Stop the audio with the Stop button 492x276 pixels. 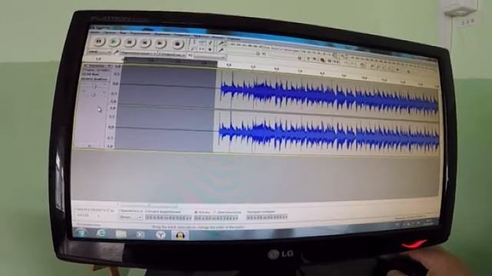tap(130, 42)
